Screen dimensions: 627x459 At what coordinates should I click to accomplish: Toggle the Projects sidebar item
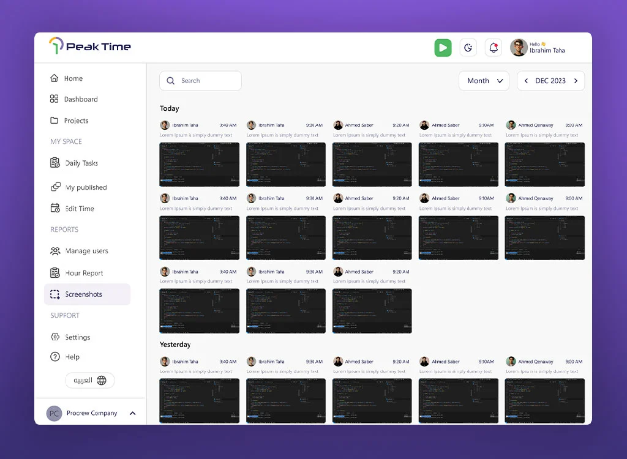(x=77, y=121)
